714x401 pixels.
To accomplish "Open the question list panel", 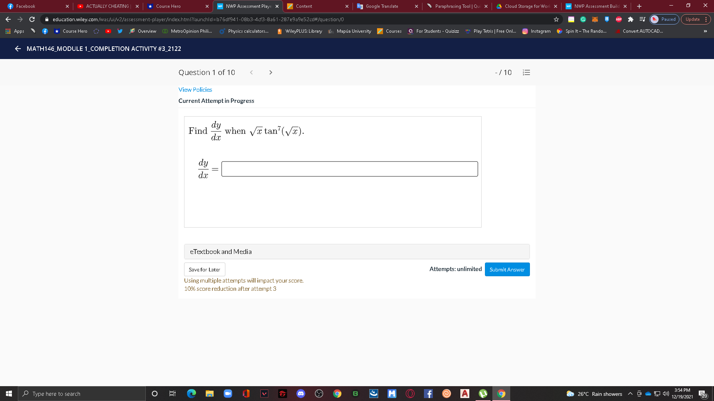I will click(x=526, y=72).
